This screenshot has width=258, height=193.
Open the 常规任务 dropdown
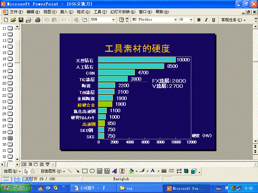(233, 20)
